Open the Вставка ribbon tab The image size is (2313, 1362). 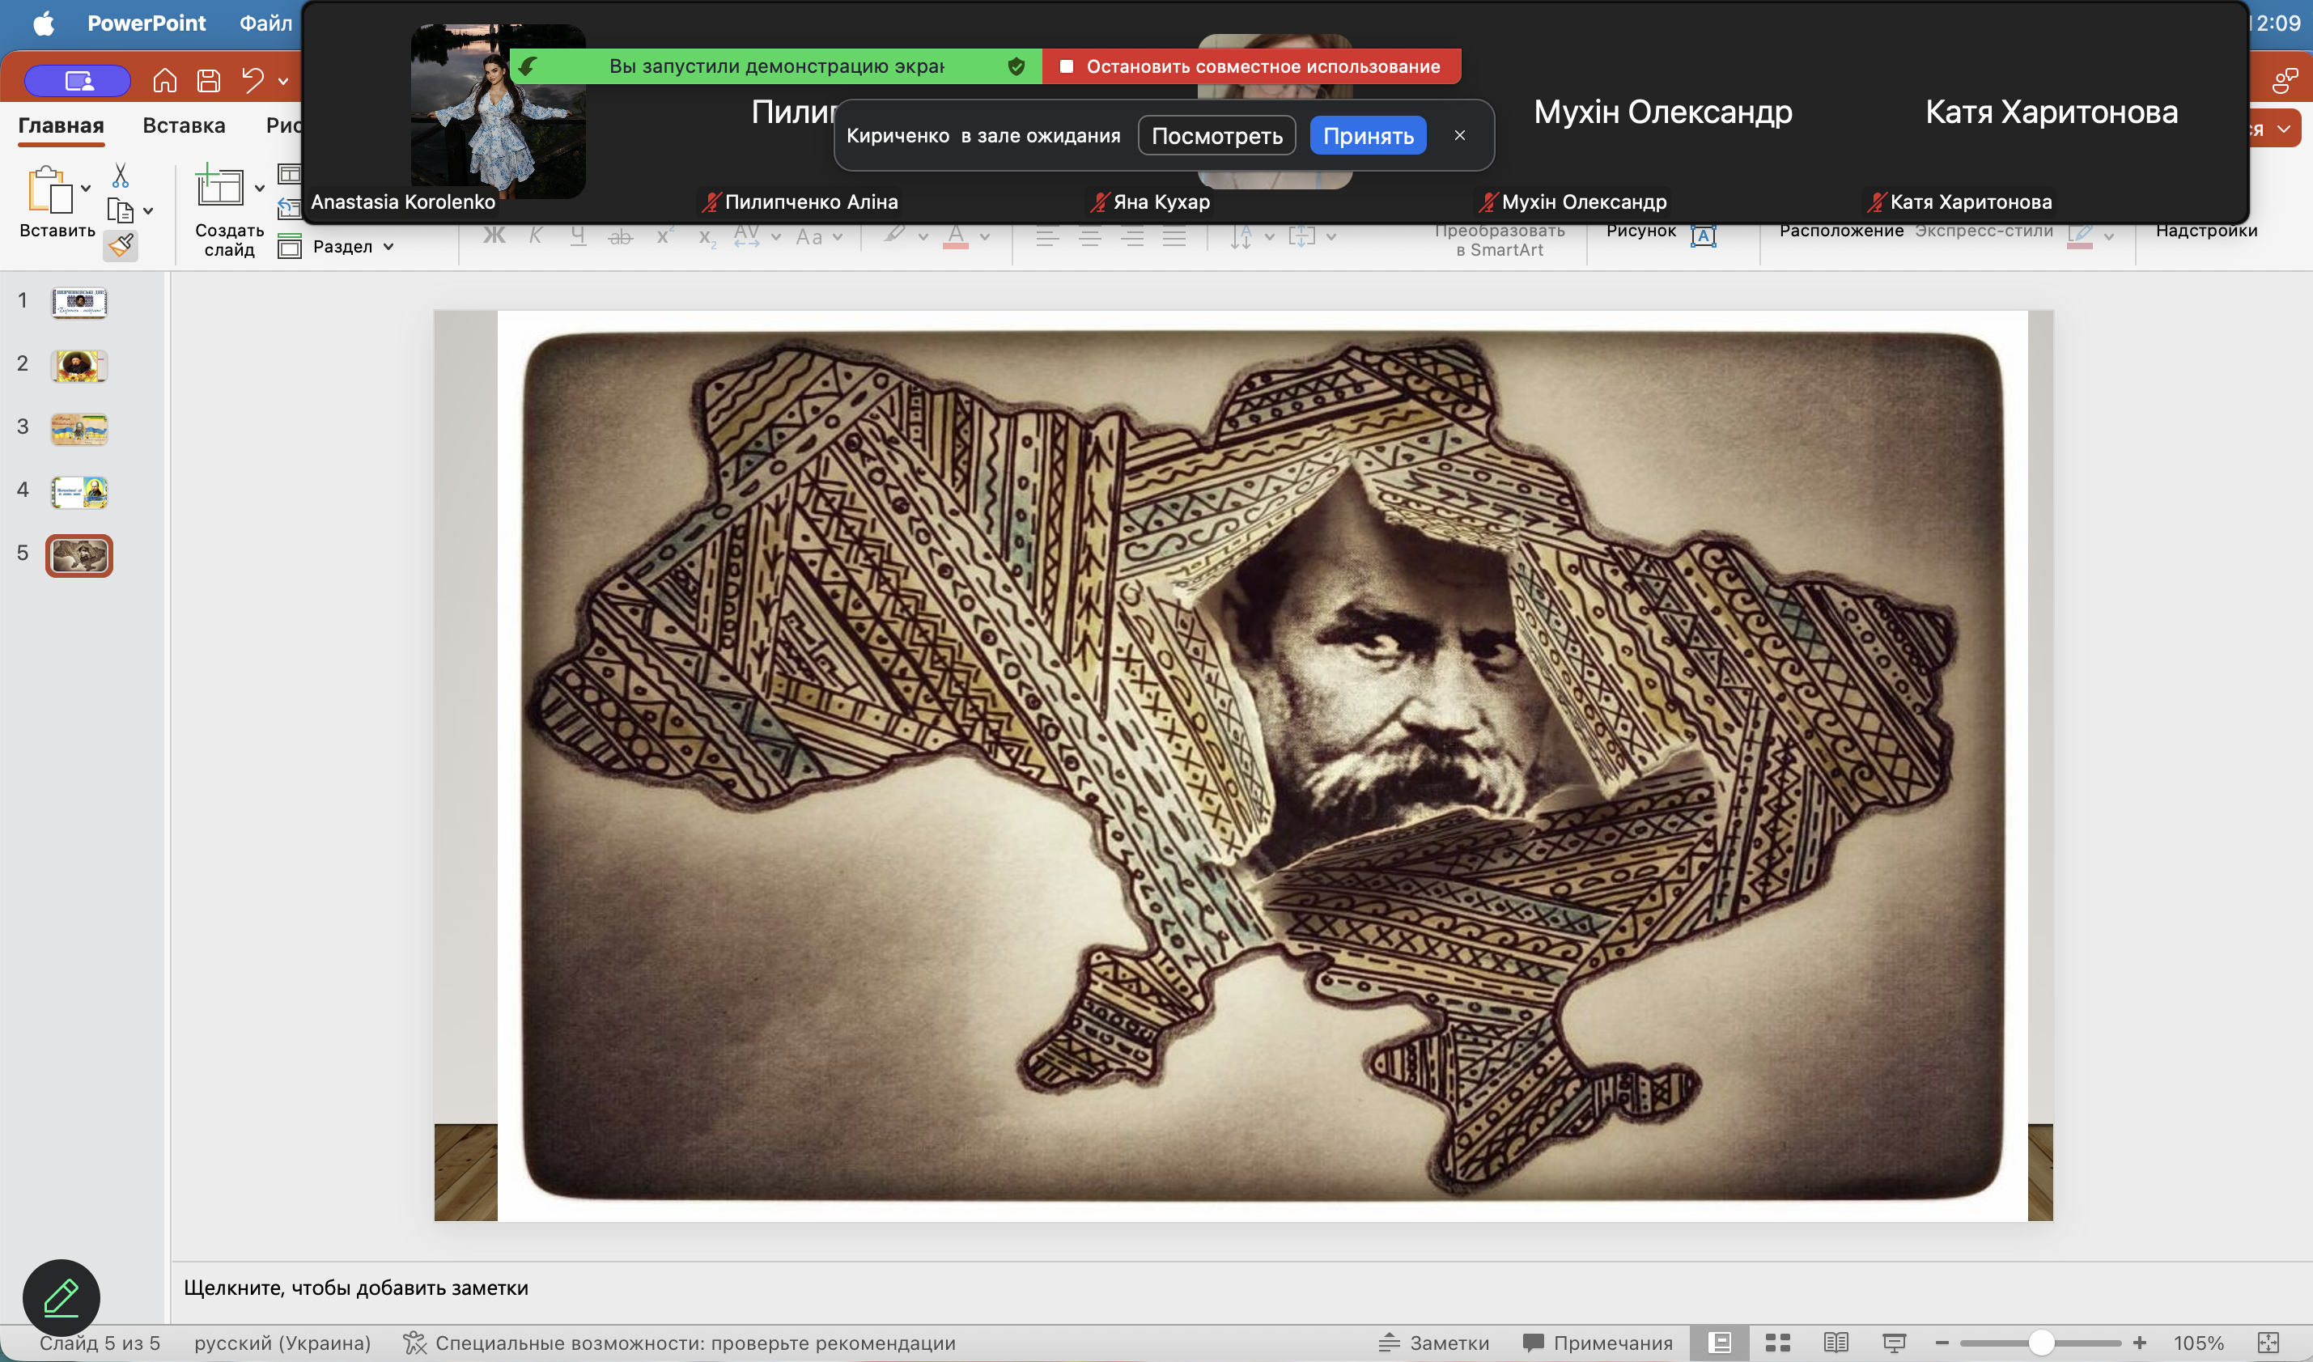(x=184, y=125)
